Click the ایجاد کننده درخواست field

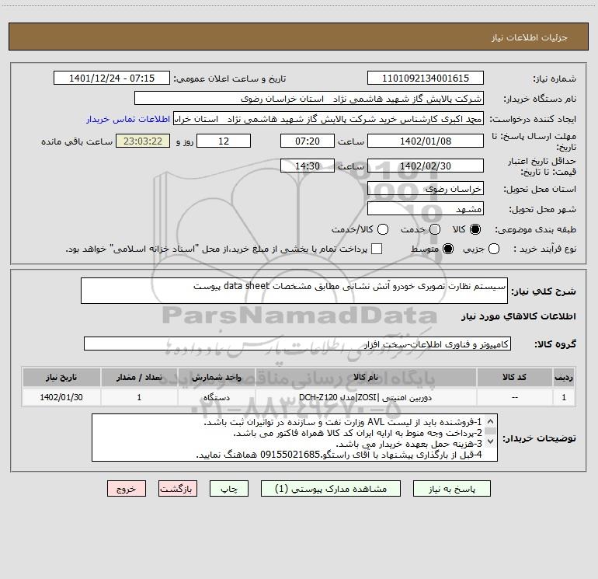point(329,119)
